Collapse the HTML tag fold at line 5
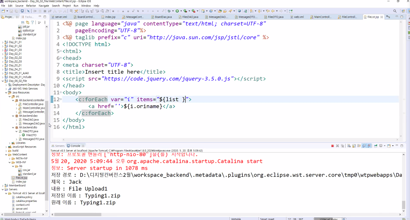The height and width of the screenshot is (220, 410). (60, 51)
